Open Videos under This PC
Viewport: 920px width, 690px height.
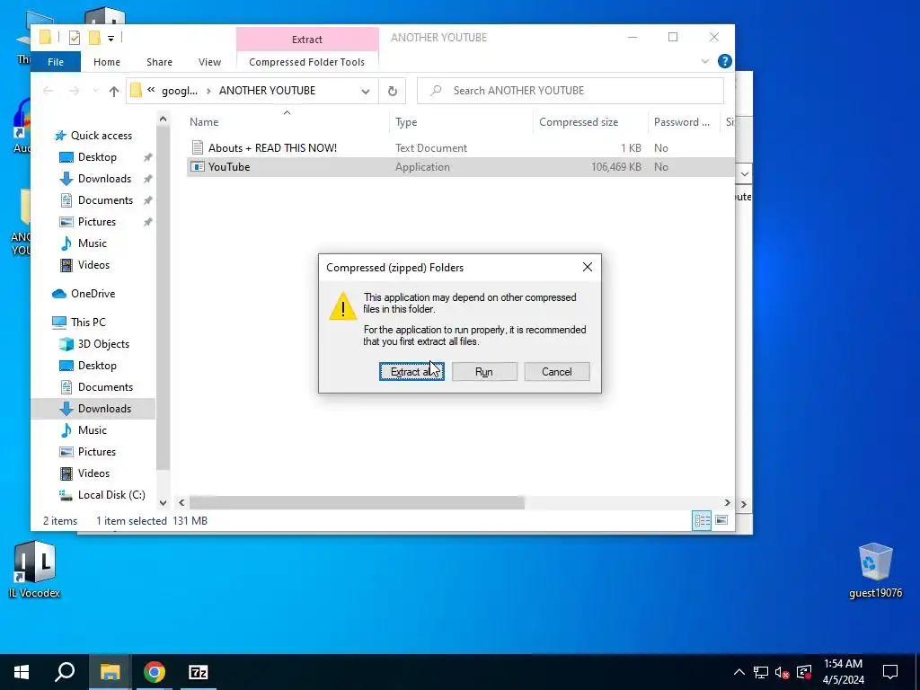click(x=93, y=473)
